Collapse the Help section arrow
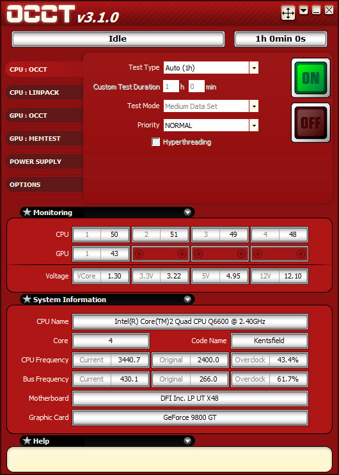This screenshot has width=339, height=475. [x=187, y=441]
